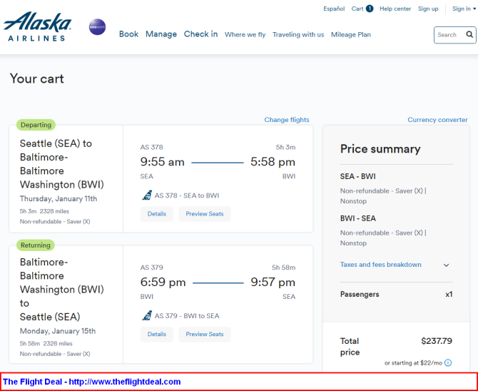This screenshot has width=478, height=391.
Task: Click the search magnifying glass icon
Action: pos(469,34)
